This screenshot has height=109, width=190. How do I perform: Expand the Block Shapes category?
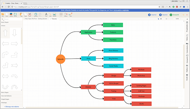pos(11,92)
